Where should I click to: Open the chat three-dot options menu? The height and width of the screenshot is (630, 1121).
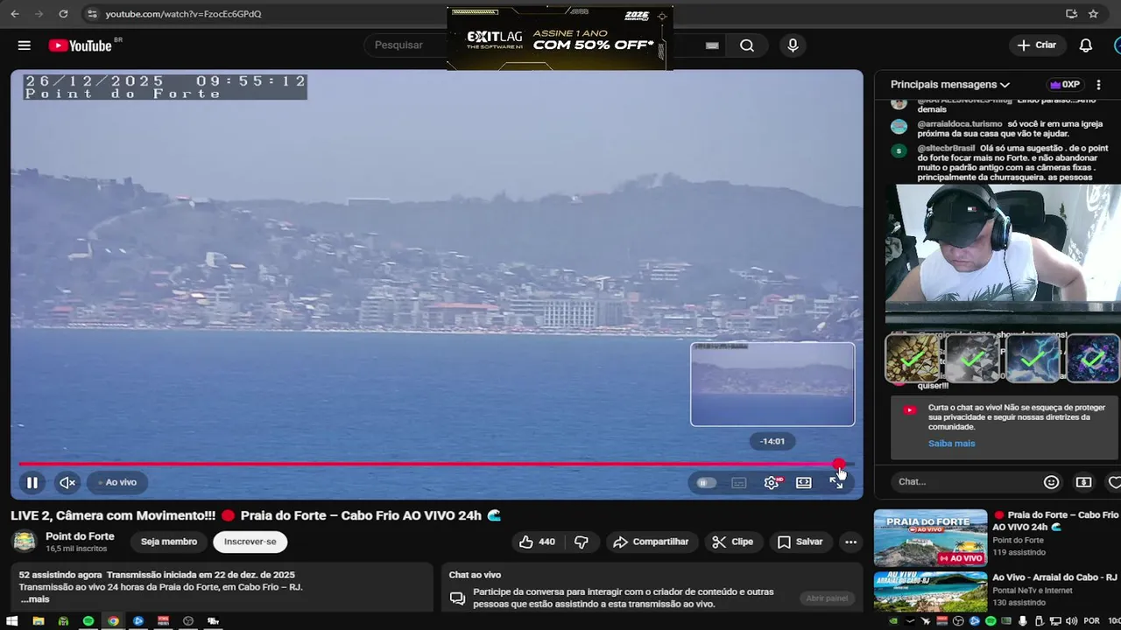(x=1098, y=85)
